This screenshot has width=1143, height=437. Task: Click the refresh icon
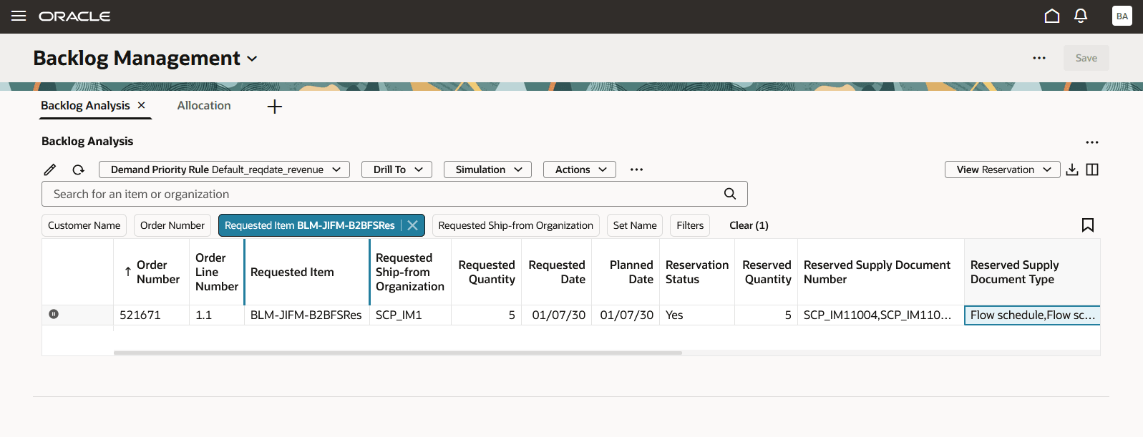[79, 170]
